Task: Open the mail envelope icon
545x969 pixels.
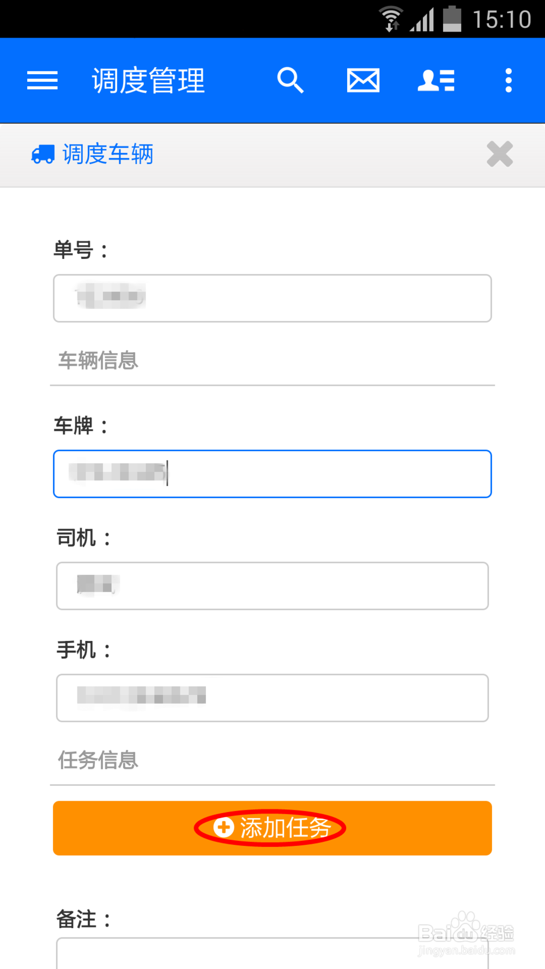Action: click(x=363, y=81)
